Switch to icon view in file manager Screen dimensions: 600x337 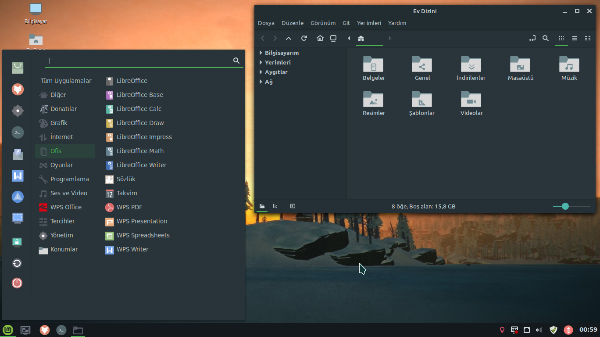click(x=561, y=38)
